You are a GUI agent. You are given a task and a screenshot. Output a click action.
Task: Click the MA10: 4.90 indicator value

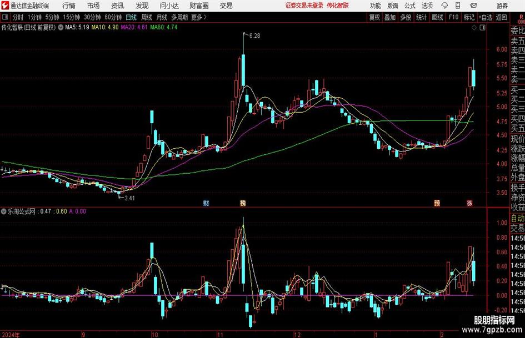coord(105,27)
